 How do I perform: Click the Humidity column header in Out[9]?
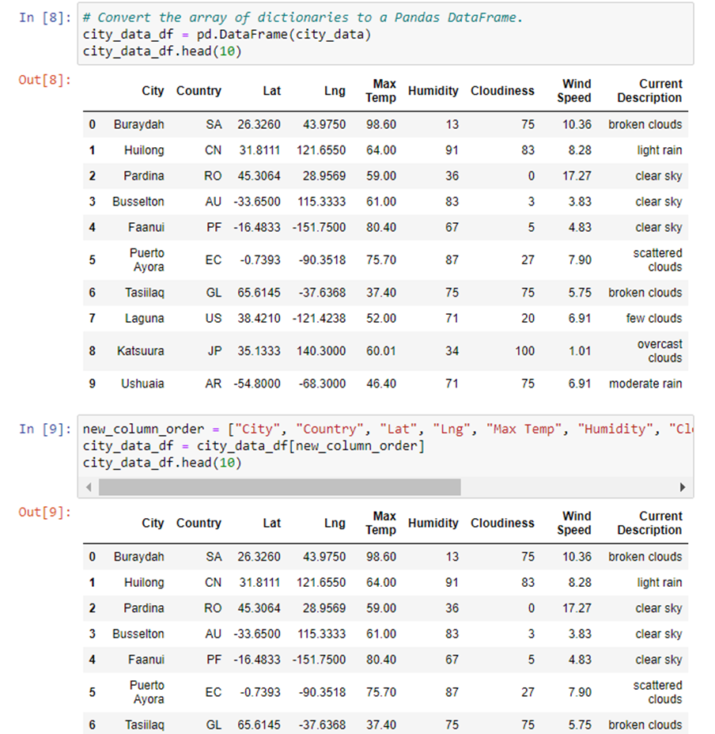[x=433, y=523]
